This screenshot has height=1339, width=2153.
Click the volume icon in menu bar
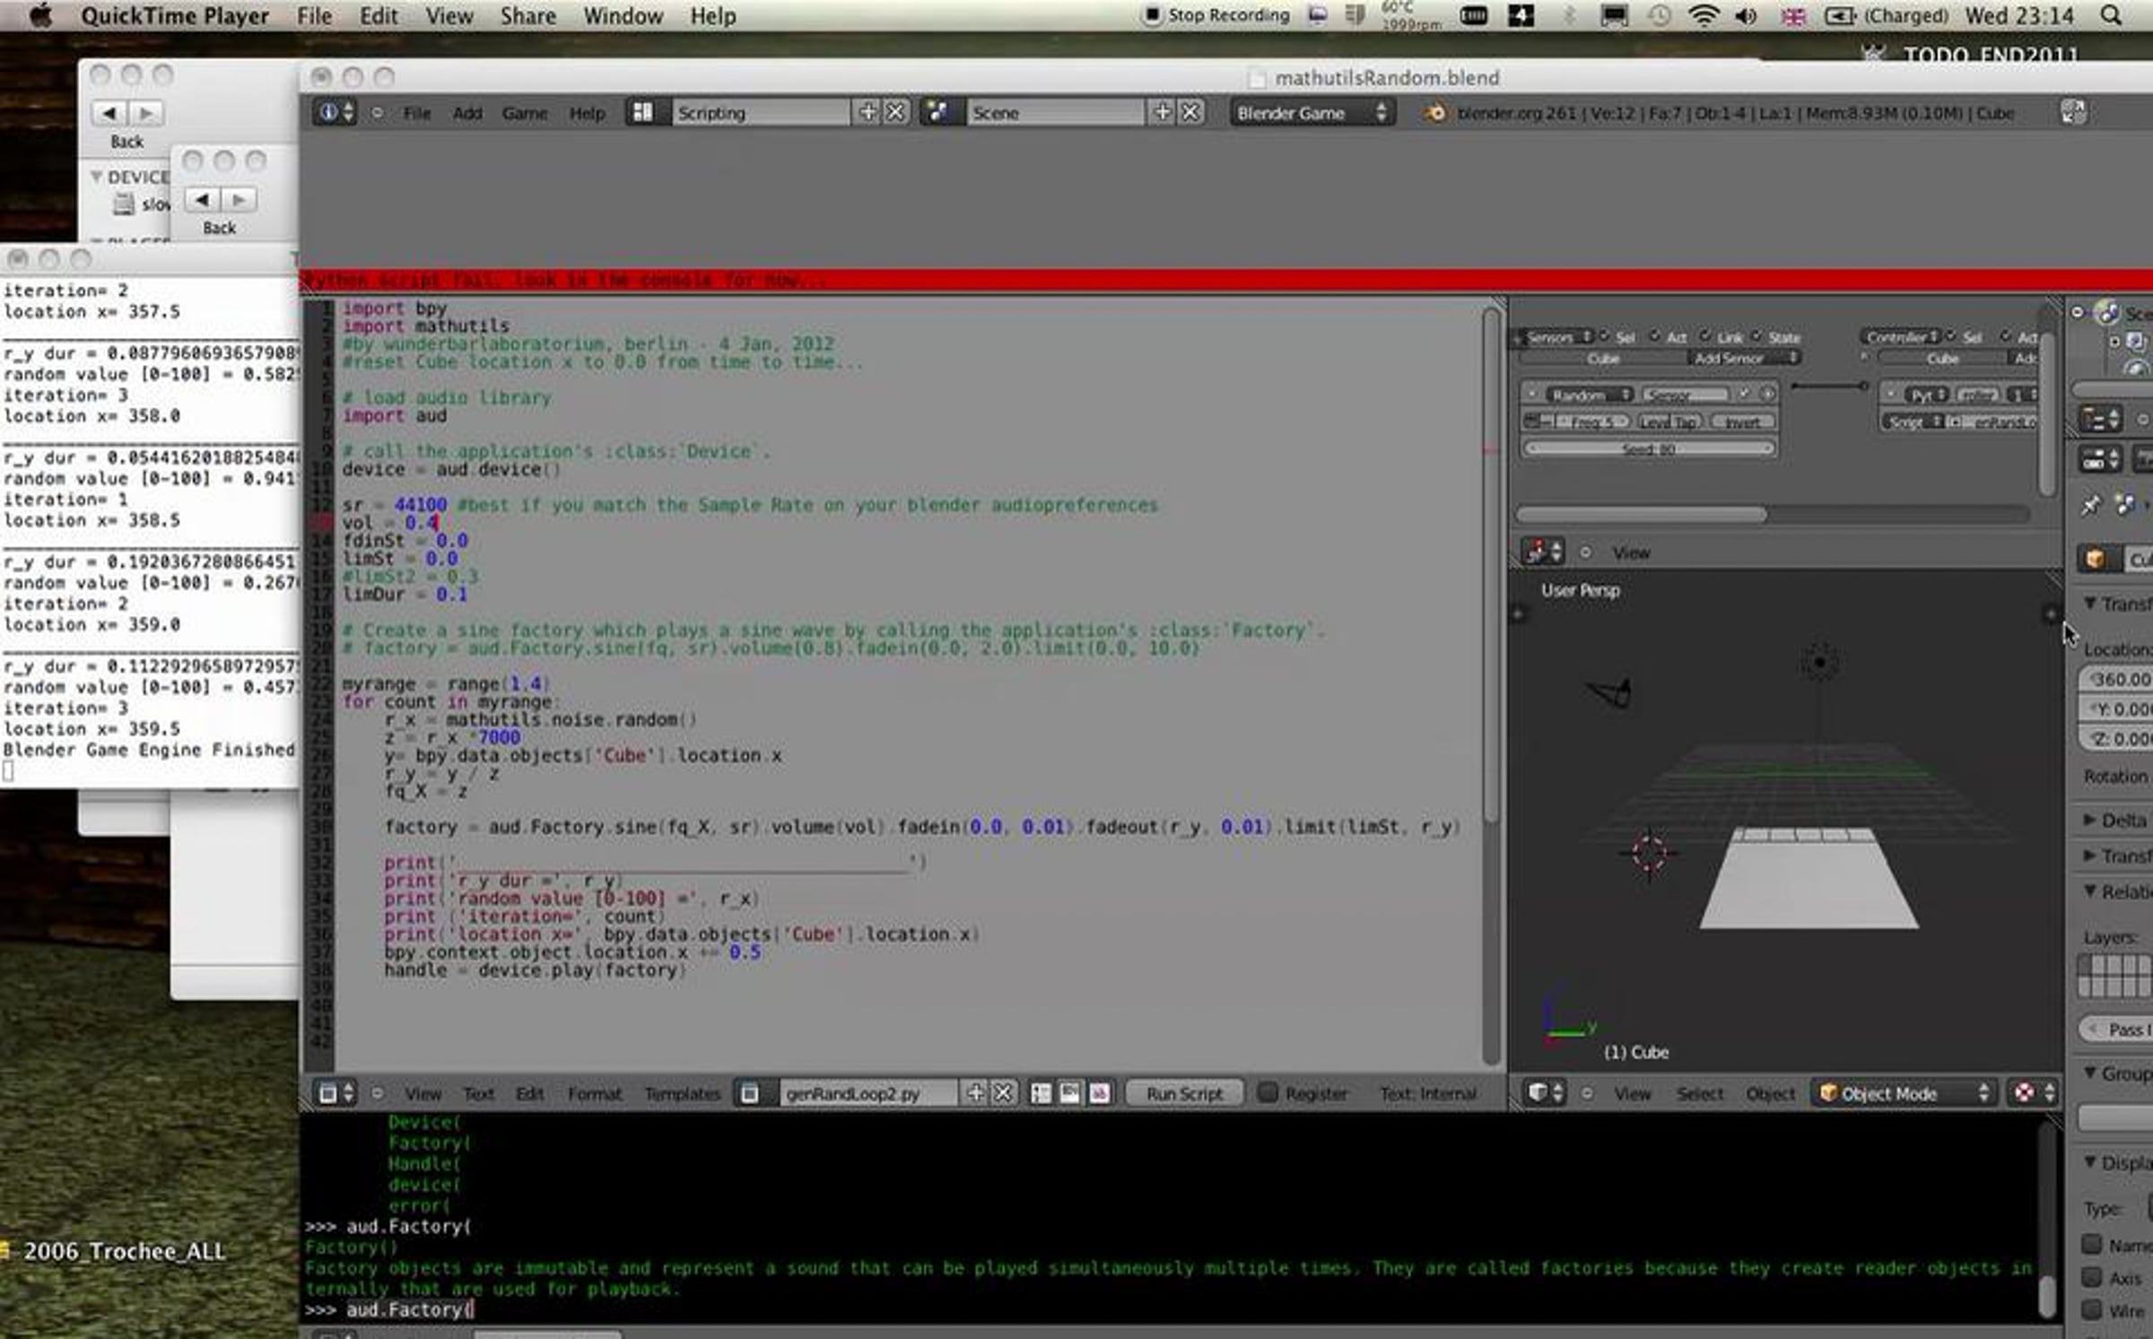(x=1746, y=15)
